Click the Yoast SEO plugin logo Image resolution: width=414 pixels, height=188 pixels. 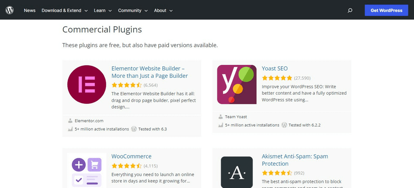[x=237, y=85]
